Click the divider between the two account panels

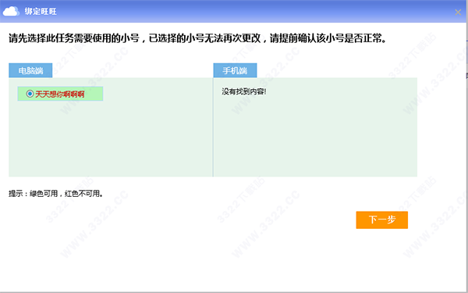pyautogui.click(x=213, y=127)
